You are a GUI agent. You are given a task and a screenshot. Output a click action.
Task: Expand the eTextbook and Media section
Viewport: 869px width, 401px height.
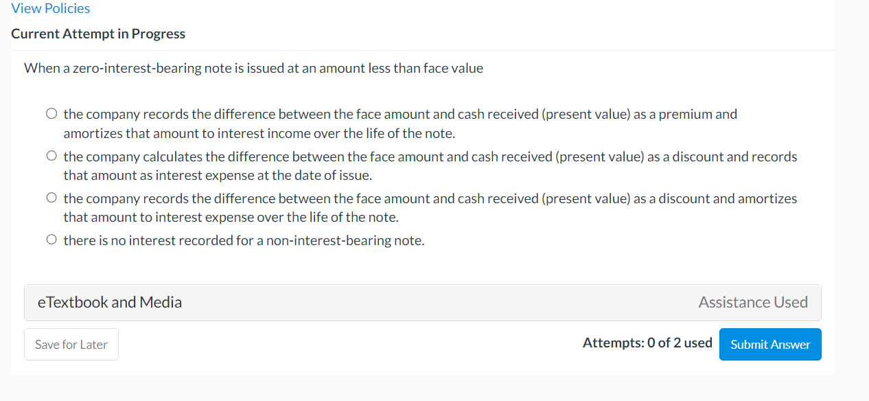click(x=110, y=302)
